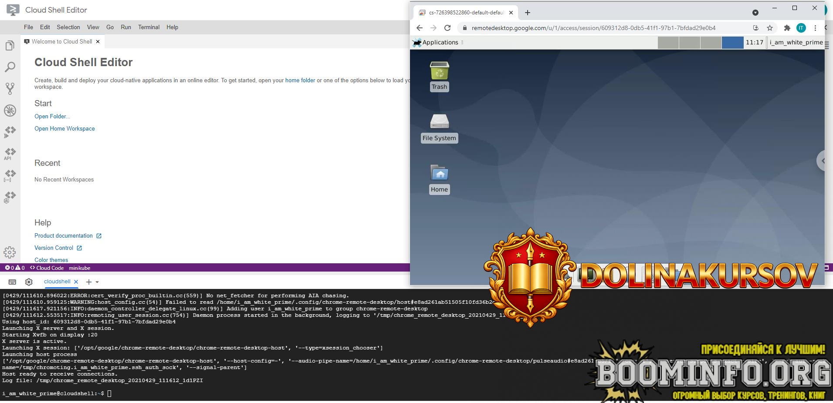This screenshot has height=403, width=833.
Task: Open terminal settings gear next to cloudshell tab
Action: (29, 282)
